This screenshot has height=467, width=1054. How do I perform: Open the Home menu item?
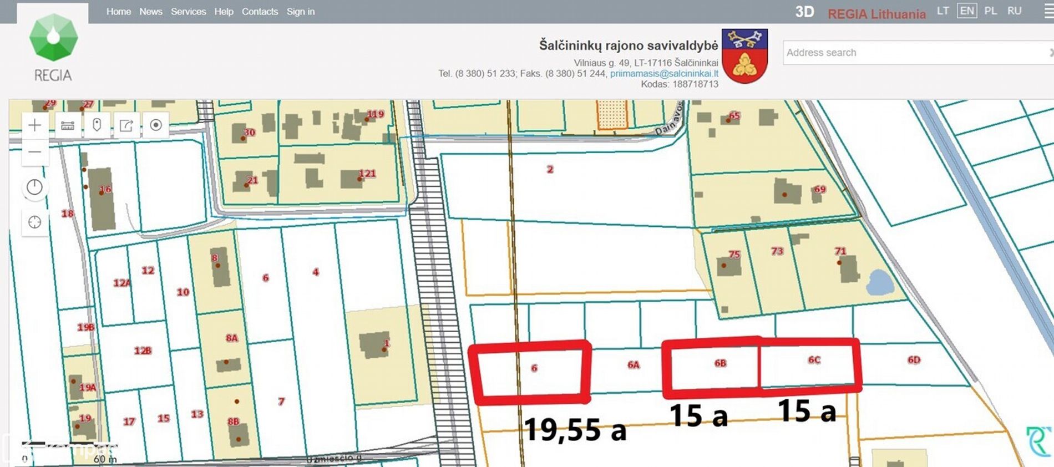119,12
